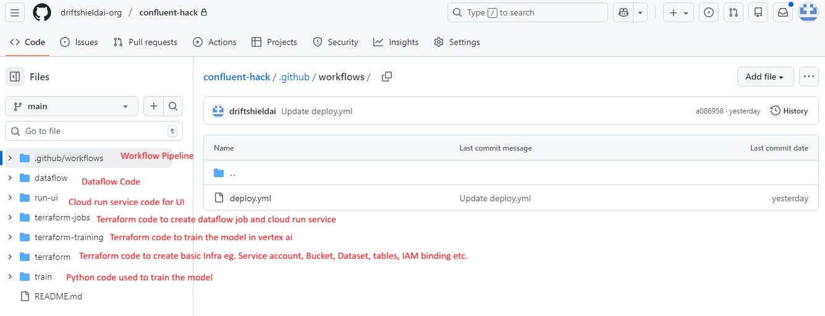Open commit a086958

(x=709, y=111)
